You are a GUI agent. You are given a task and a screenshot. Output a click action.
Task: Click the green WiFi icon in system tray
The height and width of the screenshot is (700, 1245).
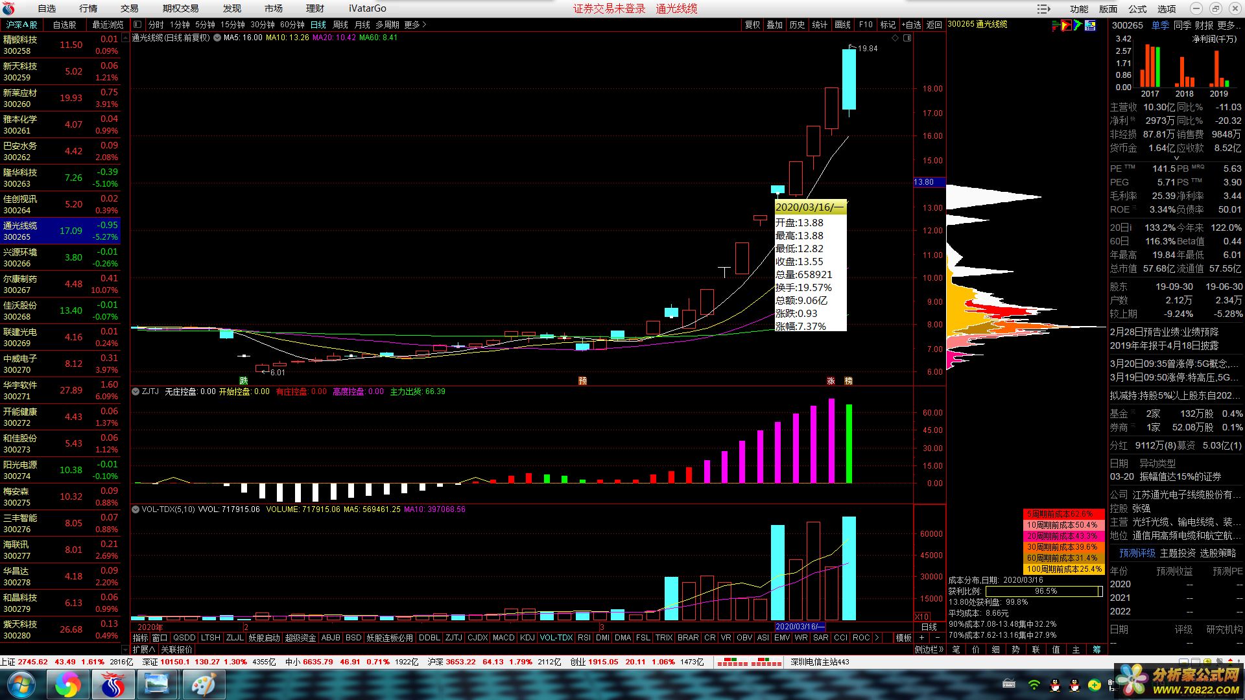1034,684
